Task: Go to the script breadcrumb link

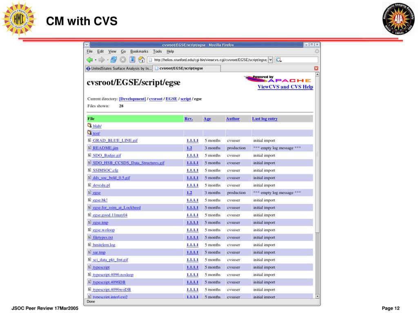Action: pyautogui.click(x=186, y=99)
